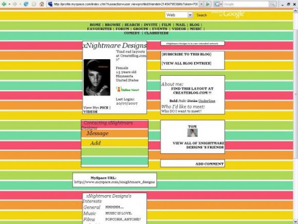Click SUBSCRIBE TO THIS BLOG link
This screenshot has height=224, width=298.
coord(187,54)
